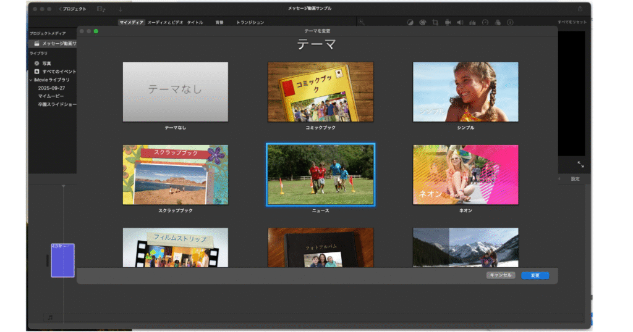Click the volume speaker adjustment icon
This screenshot has height=332, width=633.
point(460,22)
